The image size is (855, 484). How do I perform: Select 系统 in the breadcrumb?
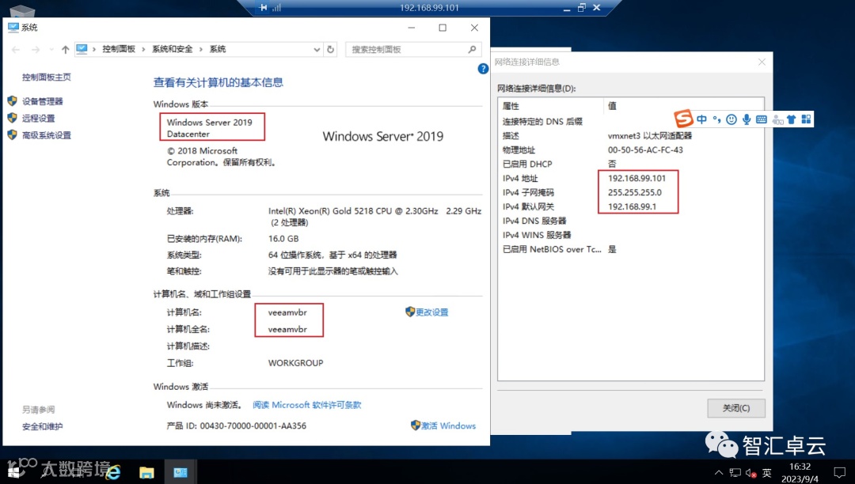click(x=218, y=49)
